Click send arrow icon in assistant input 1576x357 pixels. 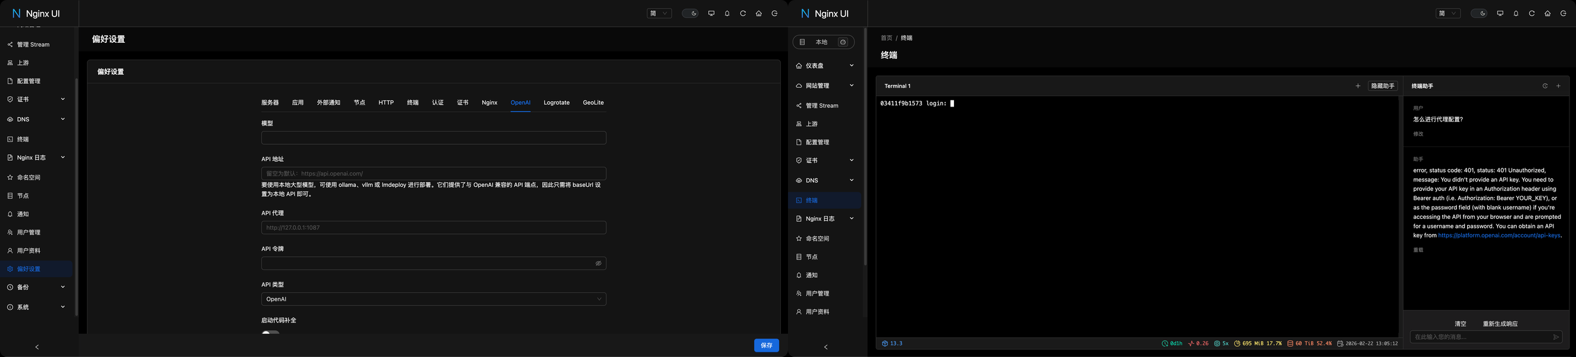pyautogui.click(x=1556, y=337)
